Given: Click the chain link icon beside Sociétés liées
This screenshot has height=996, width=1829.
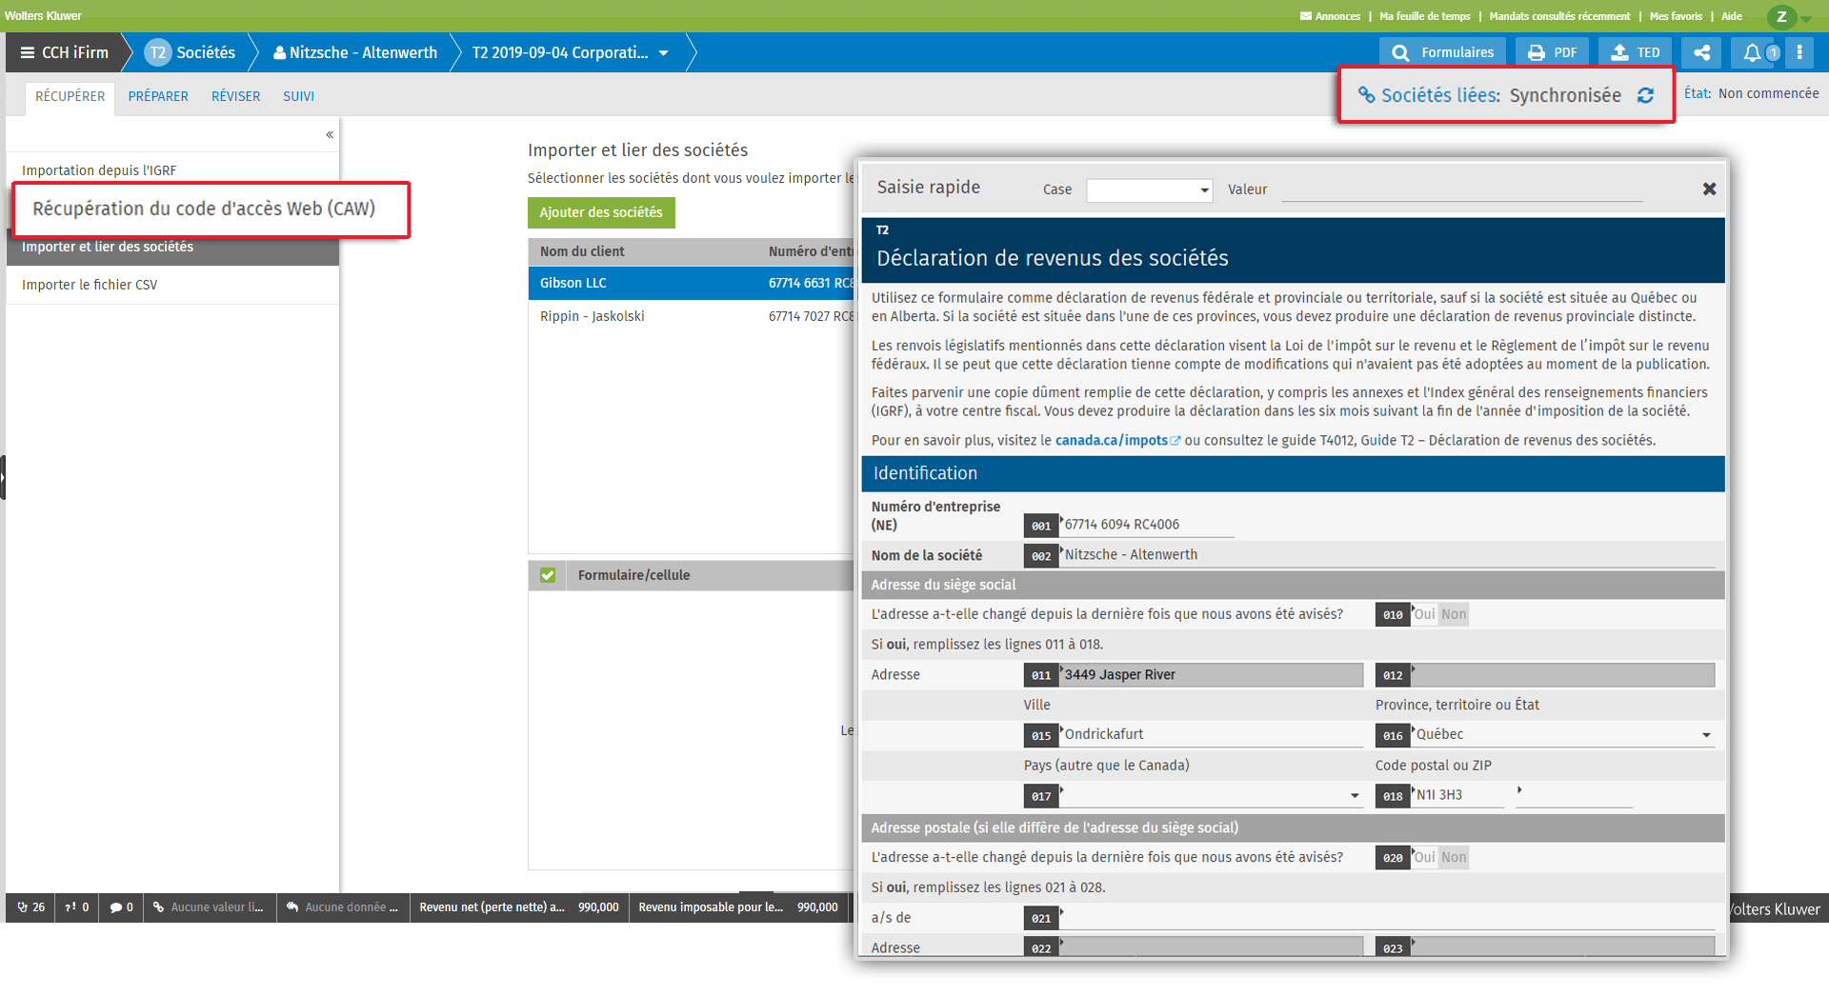Looking at the screenshot, I should [1366, 95].
